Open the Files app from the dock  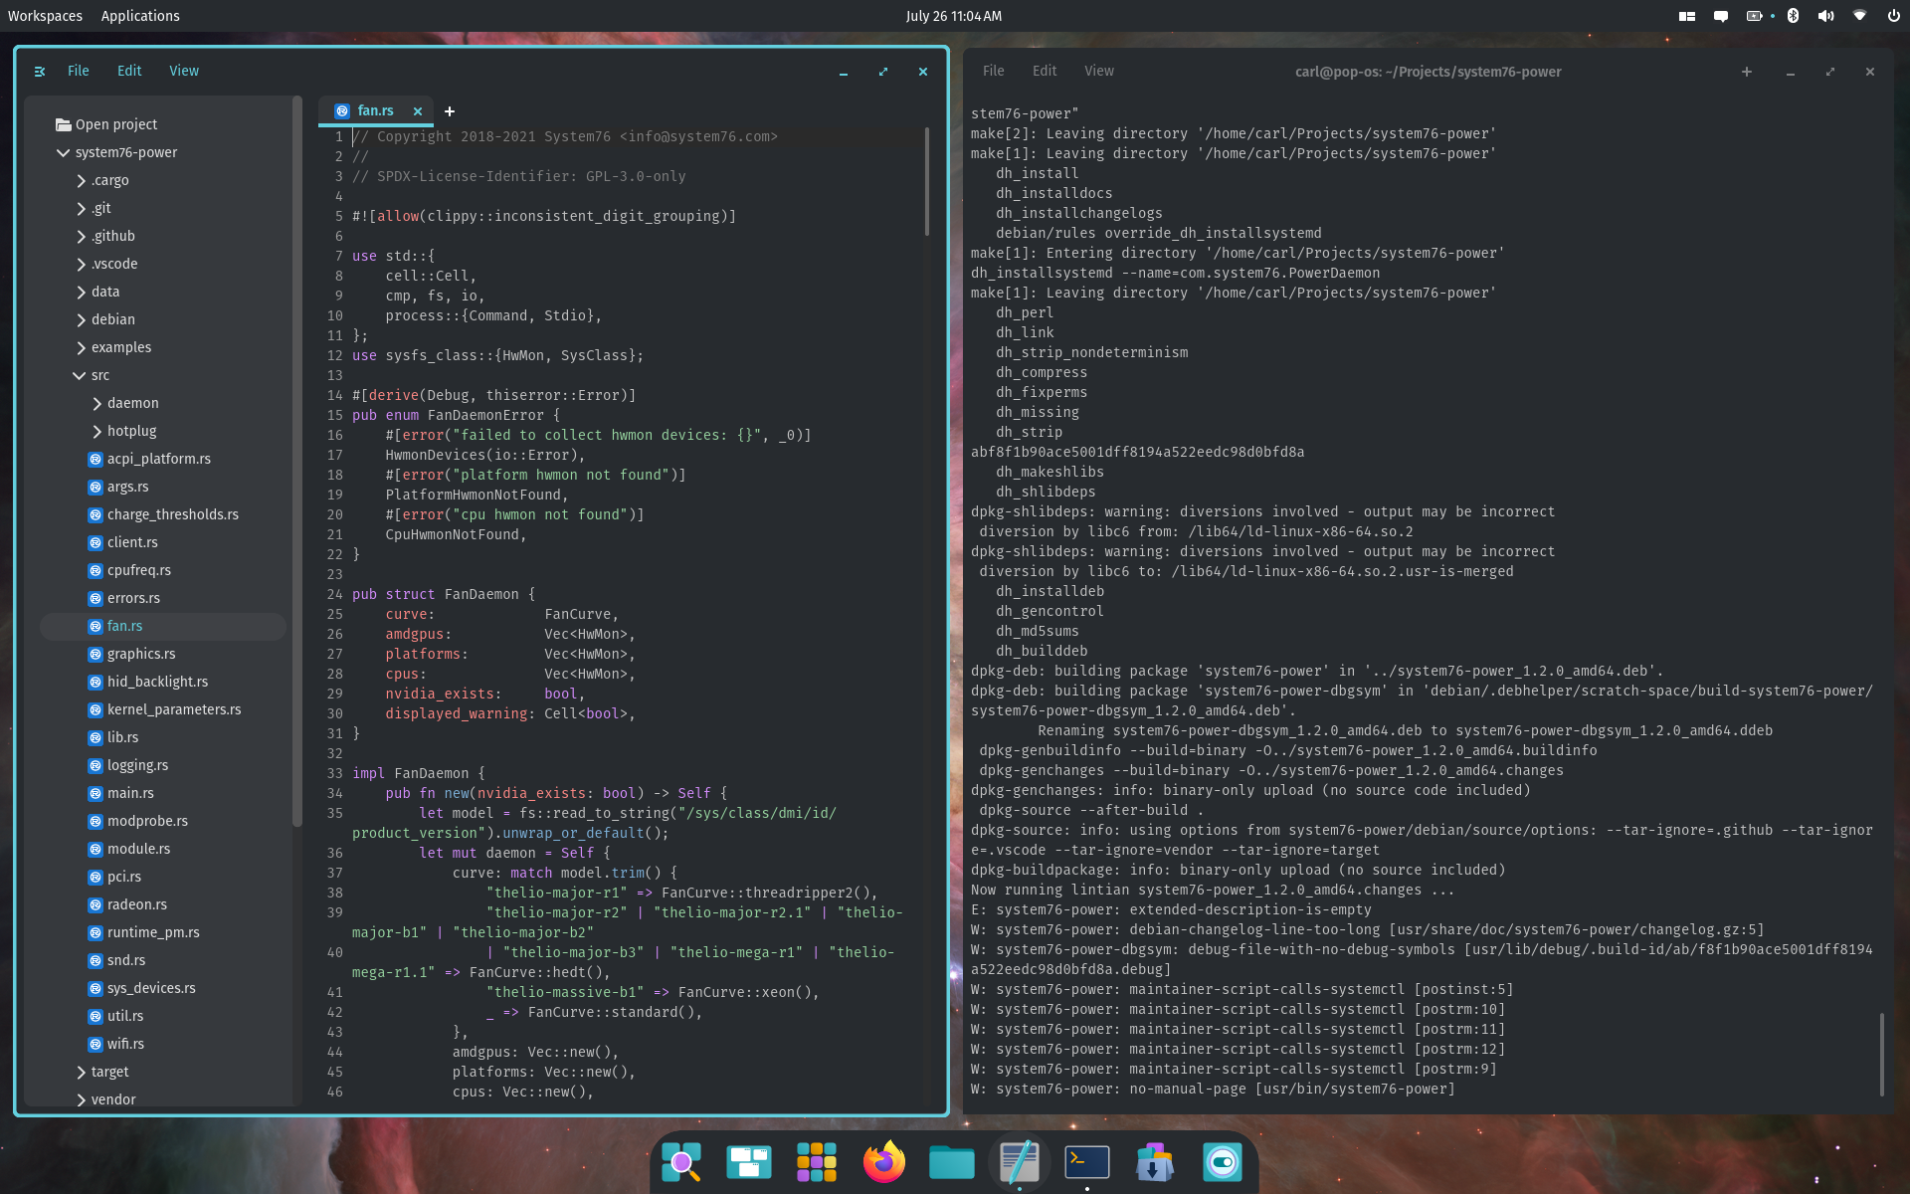pyautogui.click(x=951, y=1161)
